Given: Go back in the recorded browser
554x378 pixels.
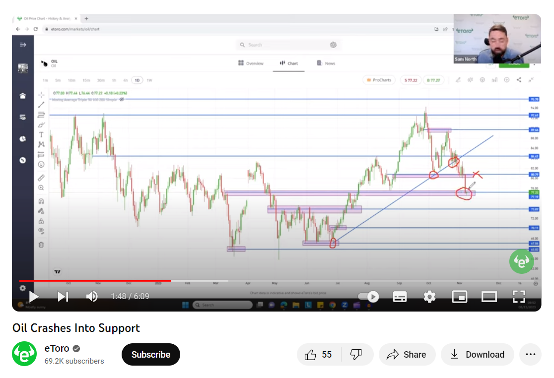Looking at the screenshot, I should pos(18,29).
